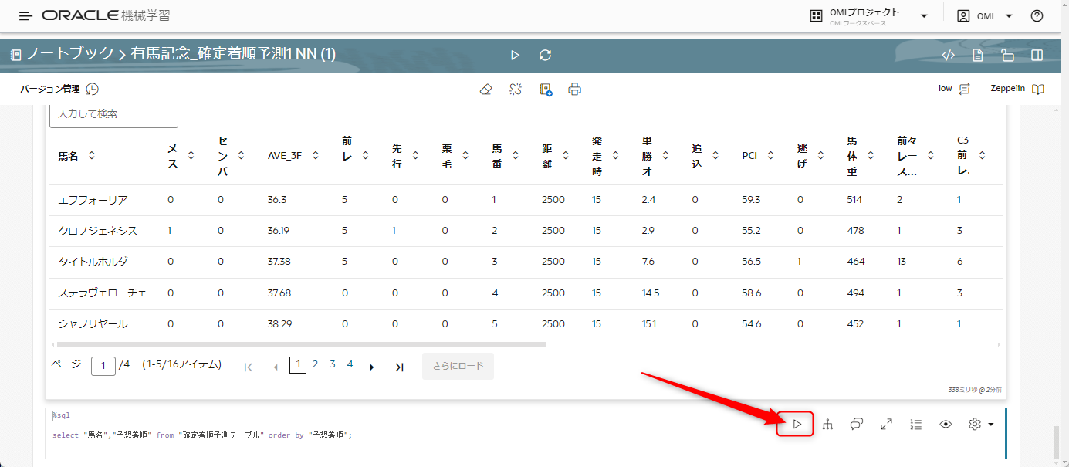
Task: Open version history clock icon
Action: [x=92, y=90]
